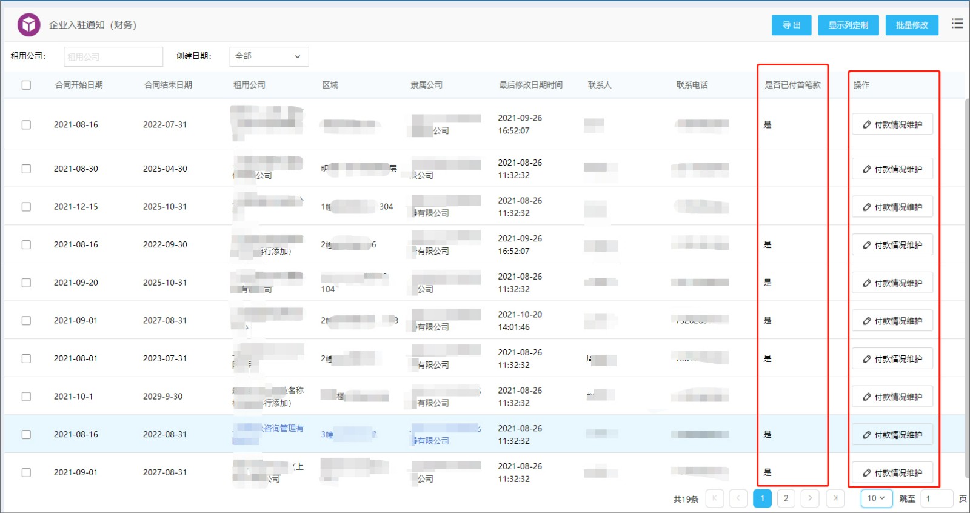The width and height of the screenshot is (970, 513).
Task: Click the 联系人 column header
Action: (599, 85)
